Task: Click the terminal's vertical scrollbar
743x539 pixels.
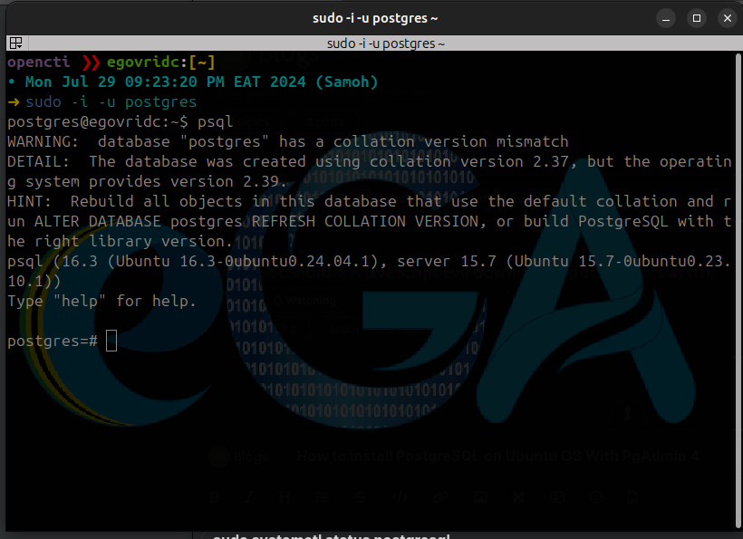Action: click(x=738, y=272)
